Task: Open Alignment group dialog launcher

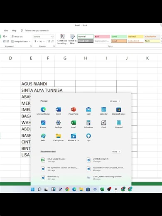Action: tap(31, 46)
